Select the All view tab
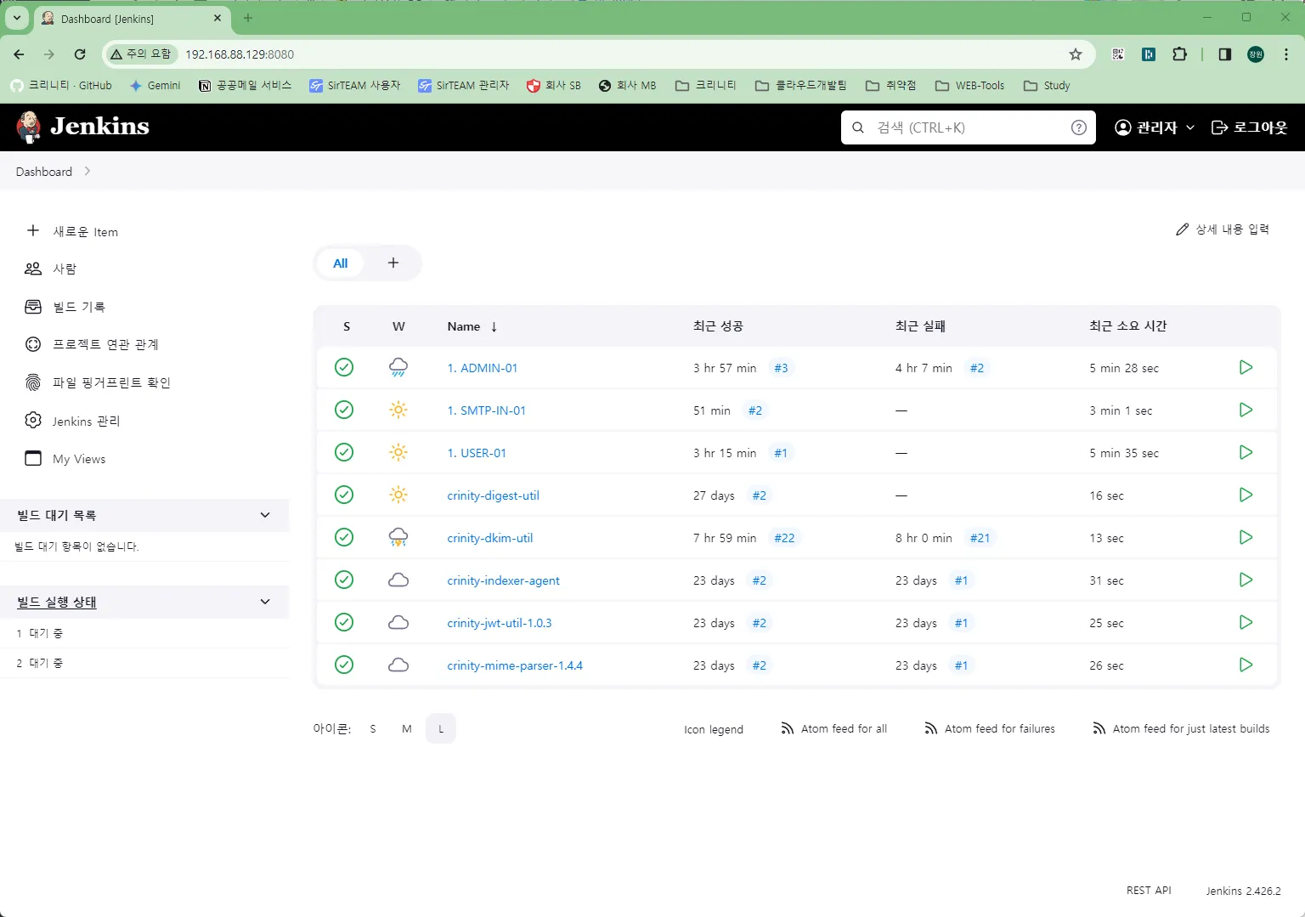 (340, 263)
